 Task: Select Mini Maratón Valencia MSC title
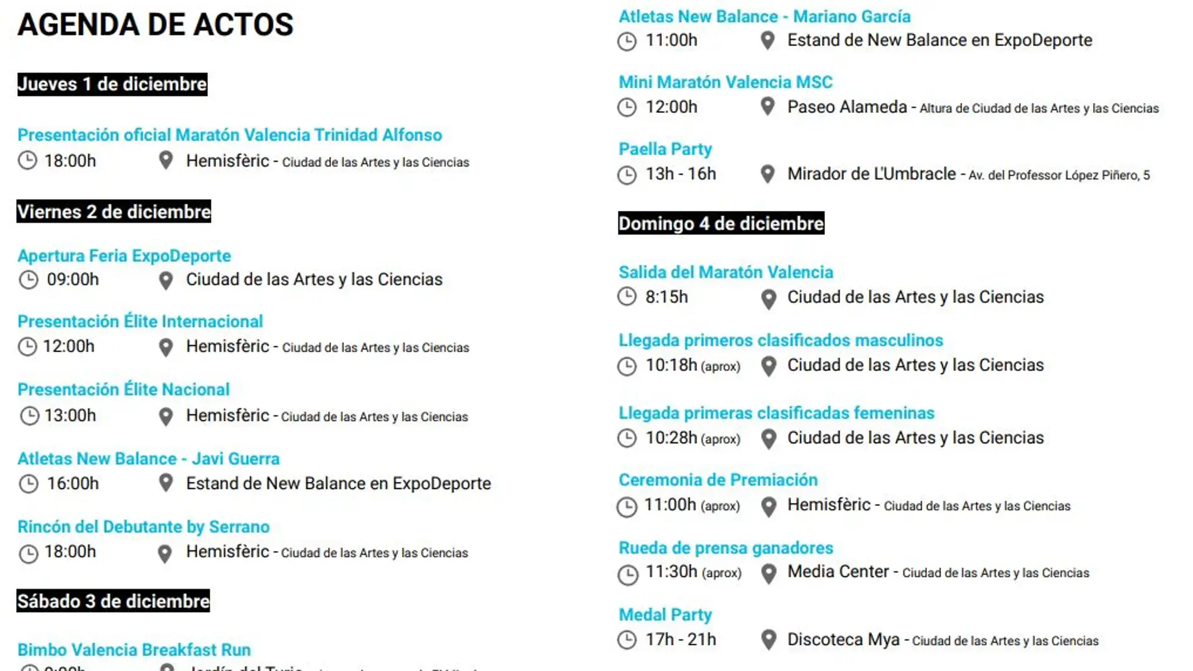pyautogui.click(x=726, y=82)
